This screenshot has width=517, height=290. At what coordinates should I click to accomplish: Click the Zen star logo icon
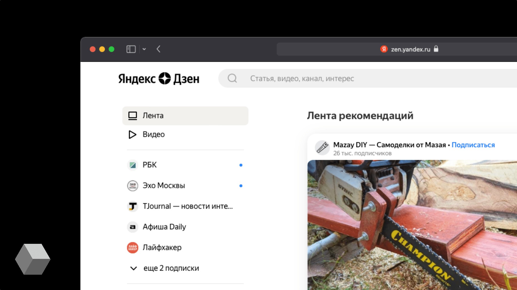pos(165,78)
